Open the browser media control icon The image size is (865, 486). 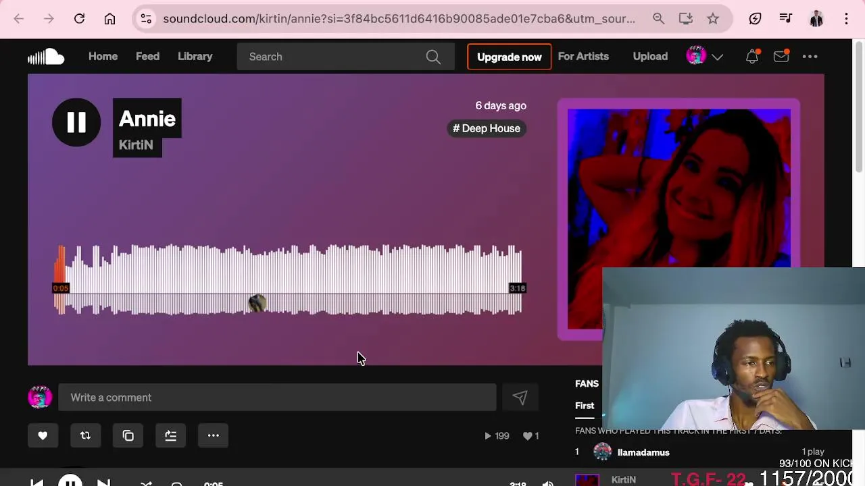785,19
